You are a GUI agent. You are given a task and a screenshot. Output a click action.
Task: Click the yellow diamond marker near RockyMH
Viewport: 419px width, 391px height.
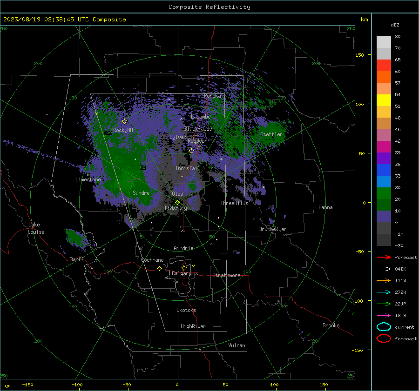tap(124, 121)
